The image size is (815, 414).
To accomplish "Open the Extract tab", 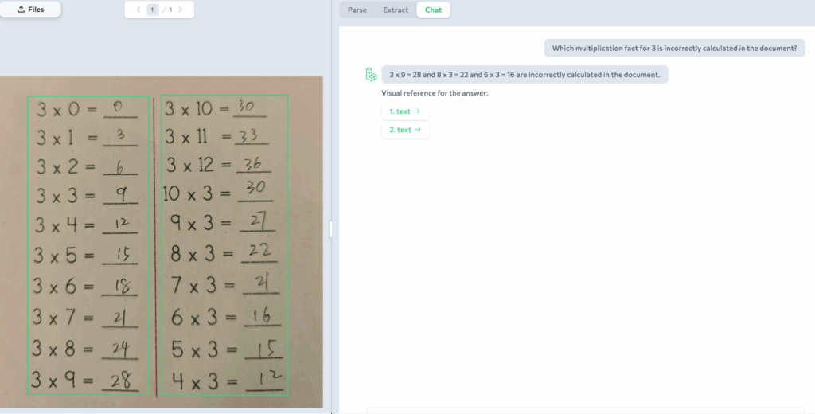I will coord(395,10).
